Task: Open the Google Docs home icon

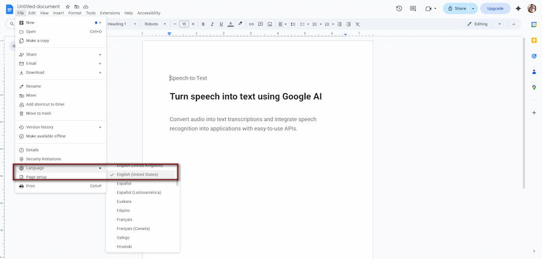Action: tap(9, 9)
